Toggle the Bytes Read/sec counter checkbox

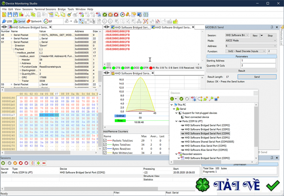point(105,149)
